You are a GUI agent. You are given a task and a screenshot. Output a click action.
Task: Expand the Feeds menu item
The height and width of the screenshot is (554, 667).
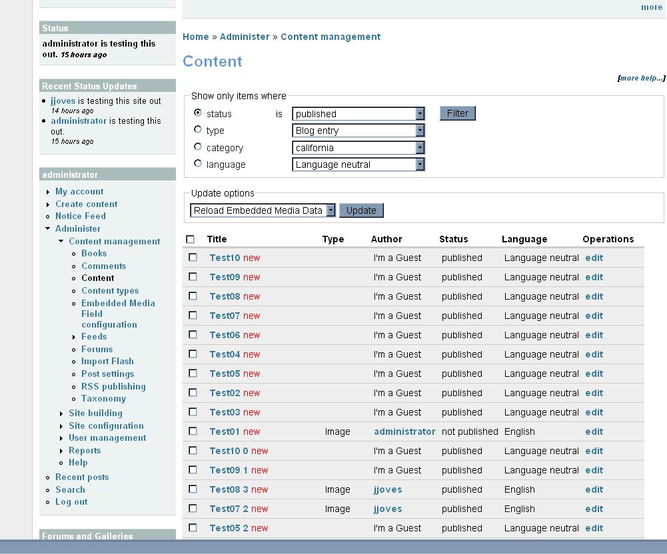tap(94, 337)
